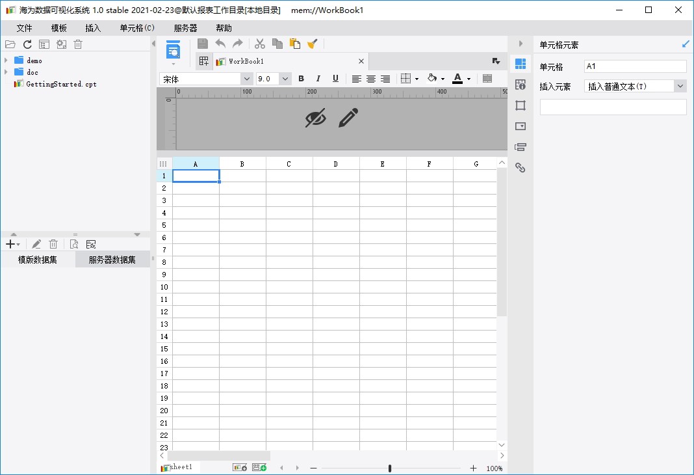
Task: Refresh the template file tree
Action: [27, 44]
